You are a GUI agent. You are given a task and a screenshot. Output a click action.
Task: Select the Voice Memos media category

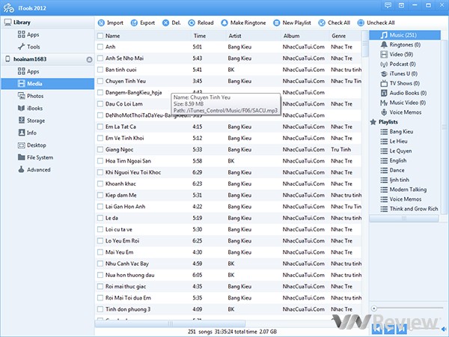tap(400, 112)
